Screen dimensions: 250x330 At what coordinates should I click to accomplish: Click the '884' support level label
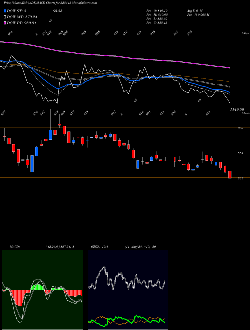point(241,153)
